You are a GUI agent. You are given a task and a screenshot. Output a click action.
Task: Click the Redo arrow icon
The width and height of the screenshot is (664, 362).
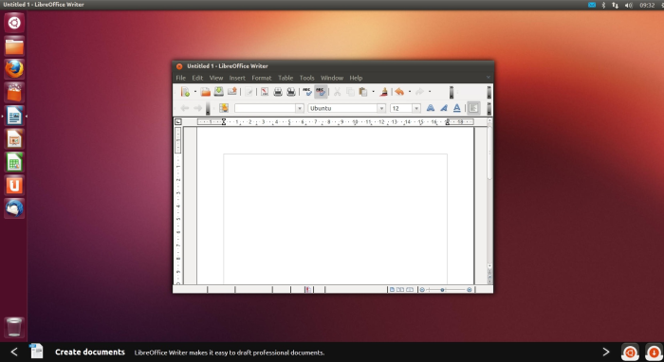[x=419, y=91]
